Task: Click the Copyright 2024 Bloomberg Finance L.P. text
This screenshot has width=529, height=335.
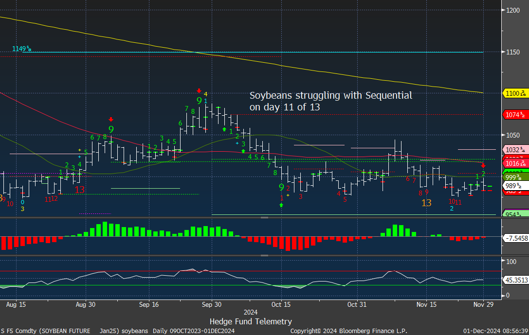Action: pos(349,331)
